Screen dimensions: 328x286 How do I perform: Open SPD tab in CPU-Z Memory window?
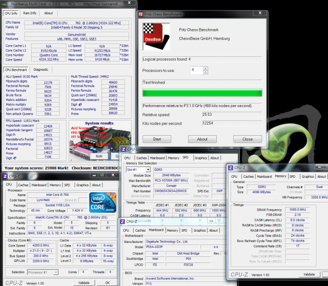coord(293,176)
